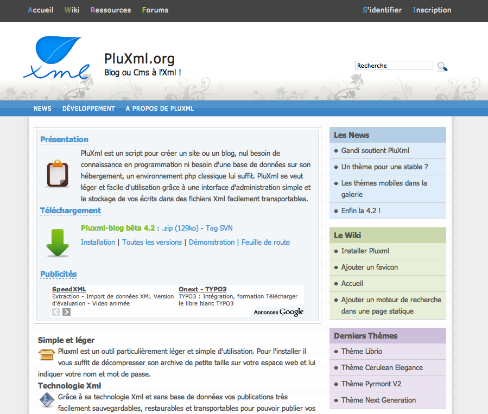The image size is (488, 414).
Task: Open the Wiki top menu item
Action: pyautogui.click(x=72, y=10)
